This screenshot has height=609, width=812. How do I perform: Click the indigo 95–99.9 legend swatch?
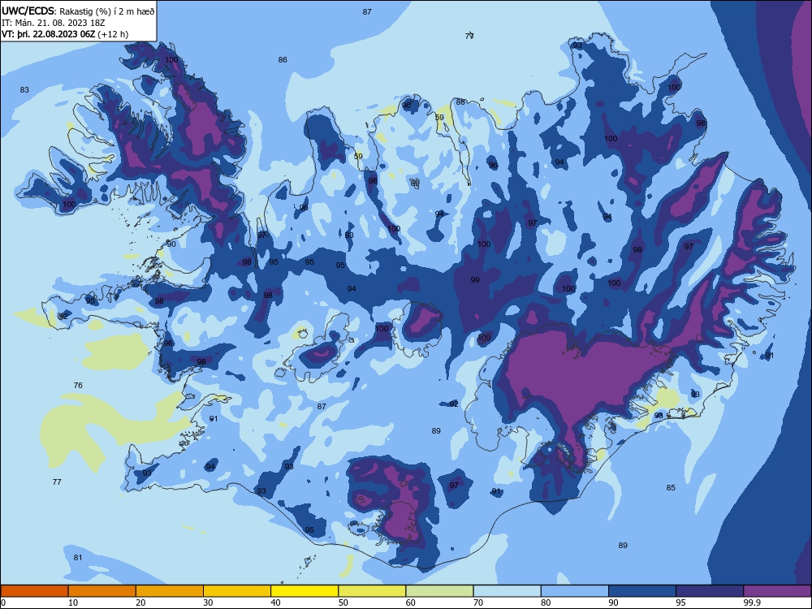tap(710, 591)
